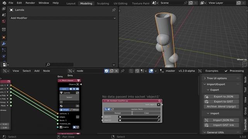The height and width of the screenshot is (139, 248).
Task: Open the Modifier properties wrench icon
Action: [4, 44]
